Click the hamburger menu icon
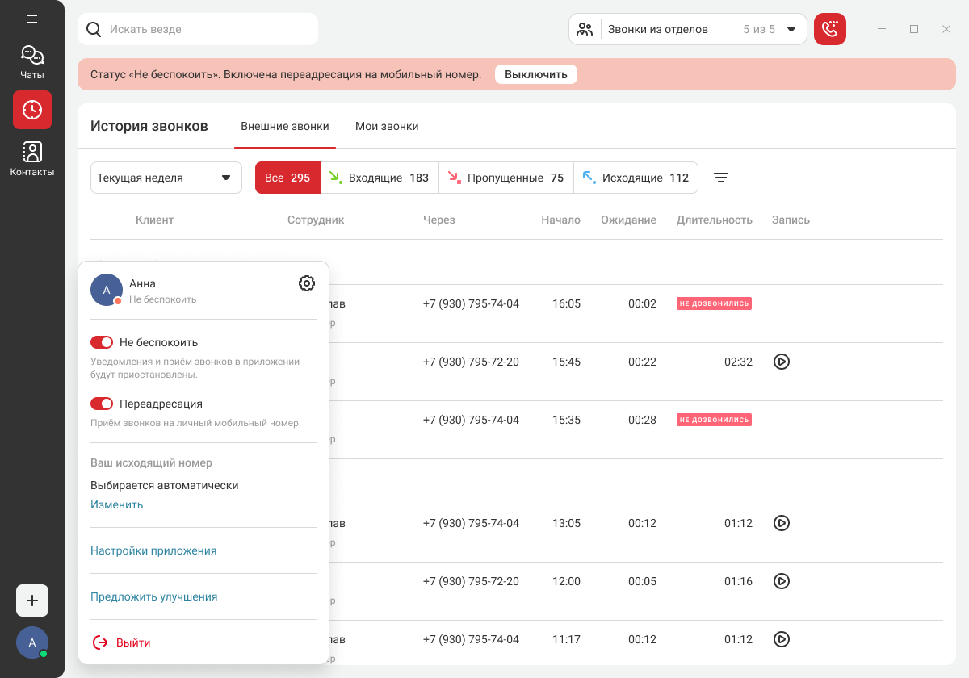 tap(32, 19)
